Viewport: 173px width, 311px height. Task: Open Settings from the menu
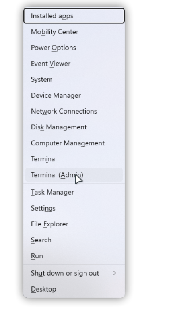click(x=74, y=208)
